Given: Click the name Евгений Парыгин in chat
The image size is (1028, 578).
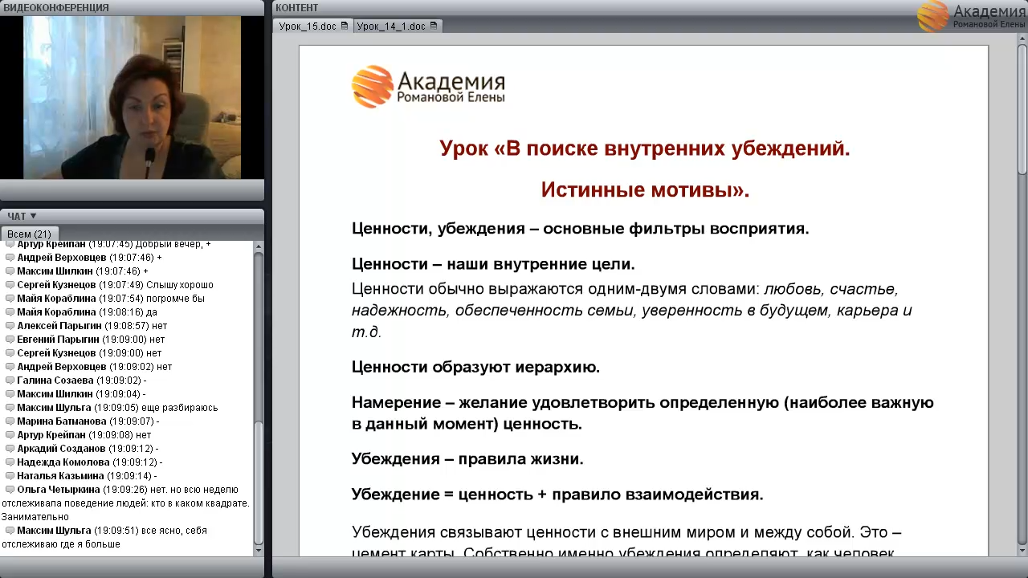Looking at the screenshot, I should (59, 340).
